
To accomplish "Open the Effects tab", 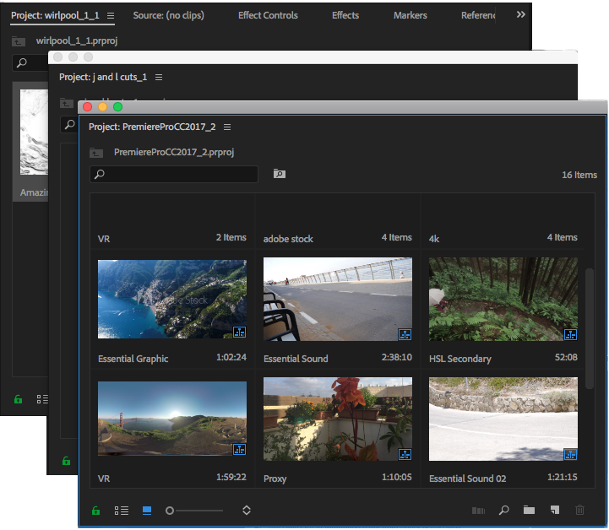I will point(345,15).
